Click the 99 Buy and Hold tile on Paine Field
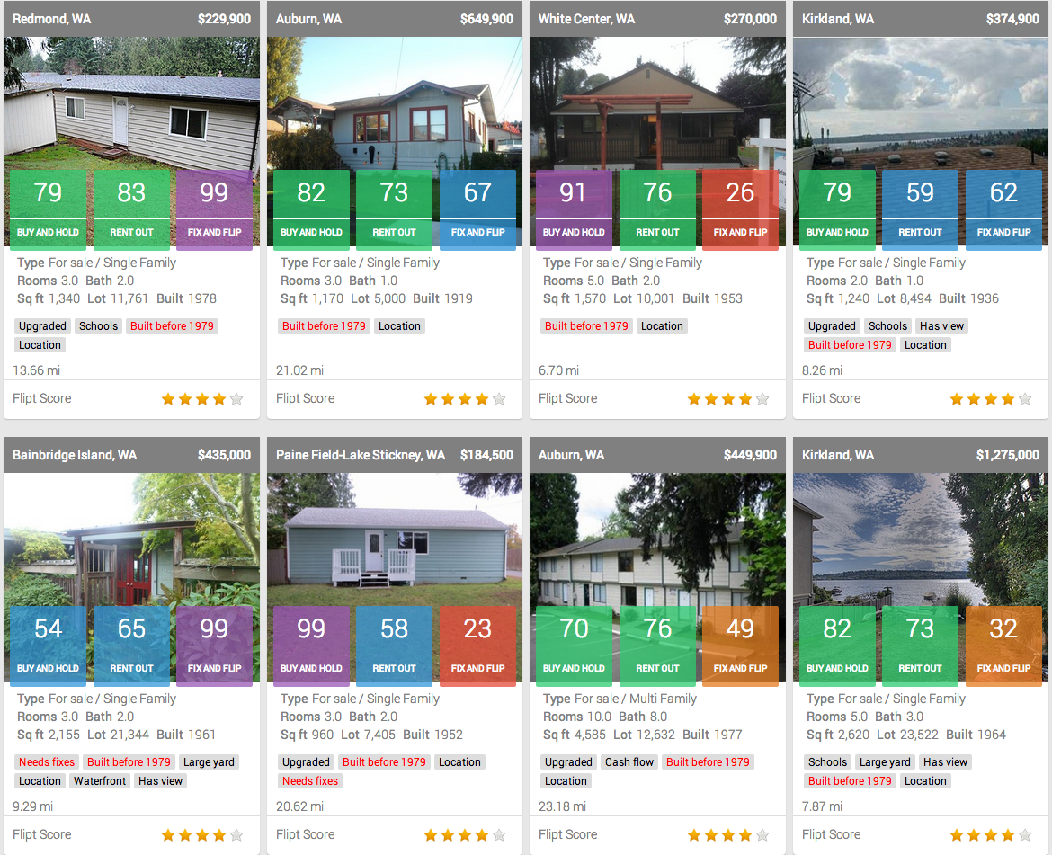Image resolution: width=1052 pixels, height=855 pixels. coord(311,646)
